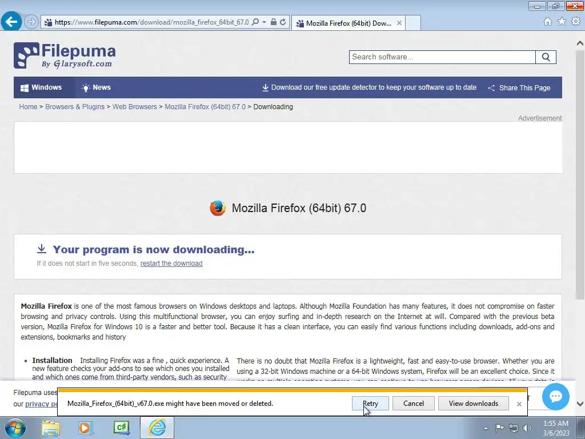Click restart the download link
The image size is (585, 439).
click(171, 263)
